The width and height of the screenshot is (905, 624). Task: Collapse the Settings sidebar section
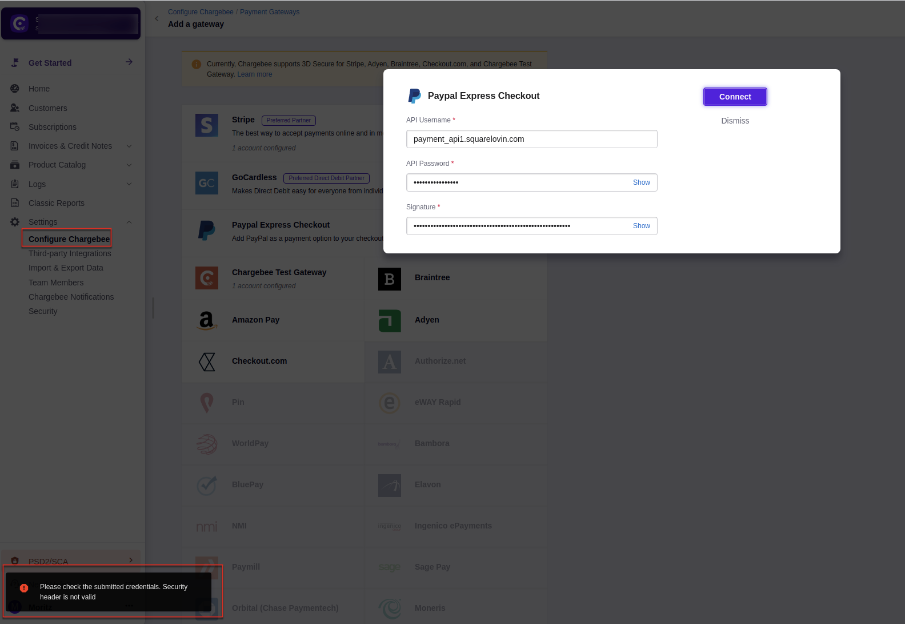click(129, 222)
